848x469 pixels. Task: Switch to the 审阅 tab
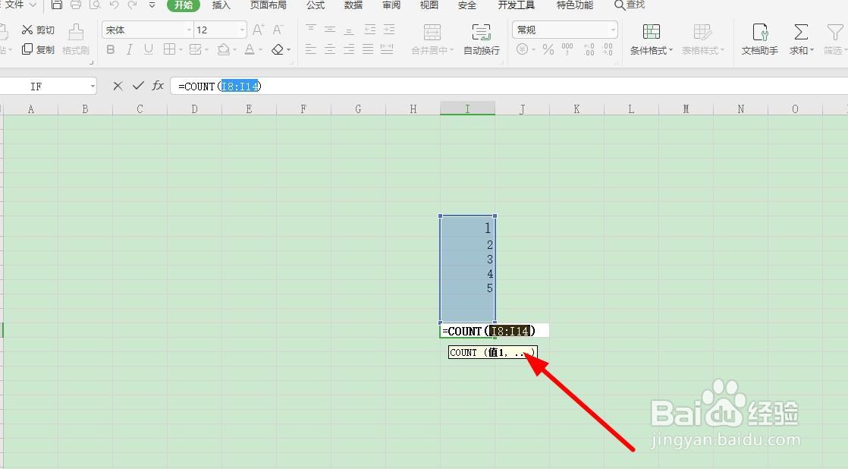(391, 5)
